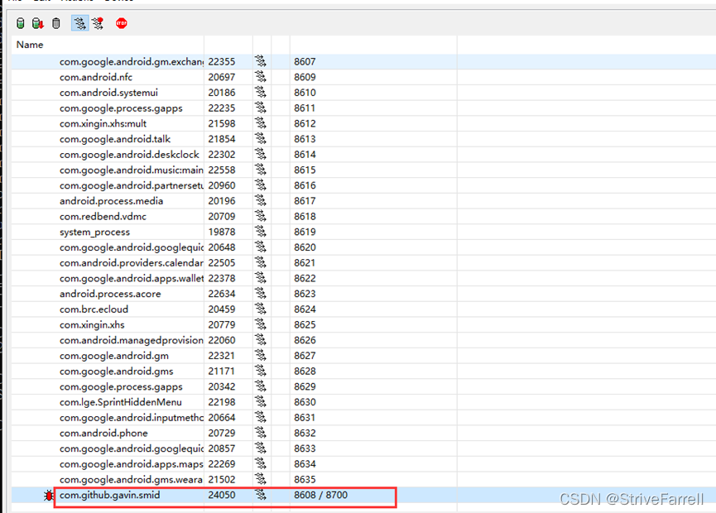716x513 pixels.
Task: Select the com.android.phone process
Action: click(x=103, y=433)
